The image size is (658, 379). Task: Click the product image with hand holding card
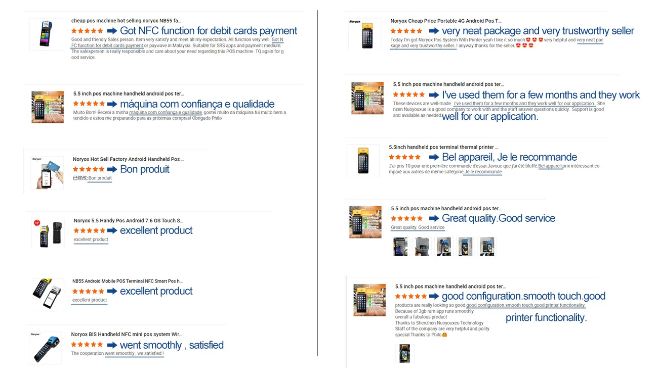(x=47, y=172)
